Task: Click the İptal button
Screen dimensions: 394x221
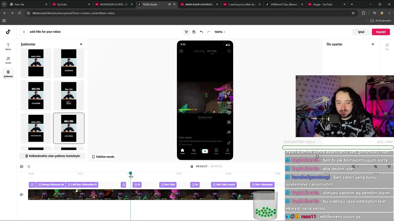Action: click(361, 32)
